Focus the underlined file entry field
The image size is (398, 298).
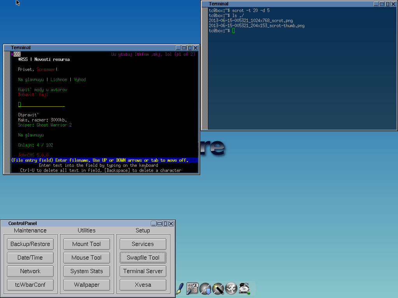point(41,105)
